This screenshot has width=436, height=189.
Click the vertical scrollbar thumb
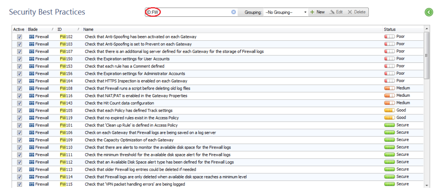point(426,55)
